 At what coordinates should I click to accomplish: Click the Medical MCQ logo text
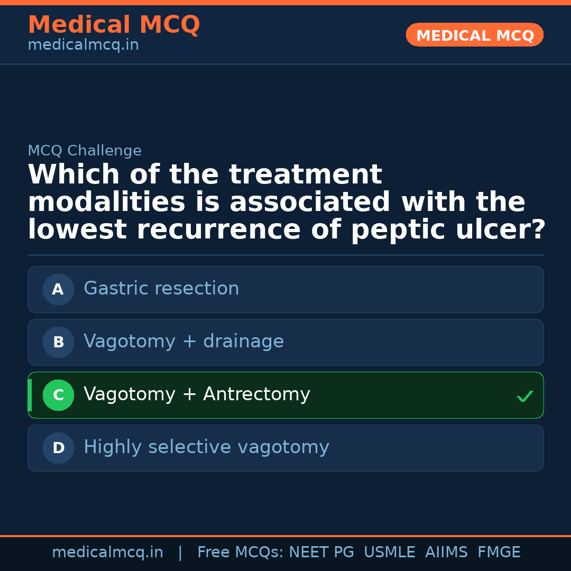(114, 25)
